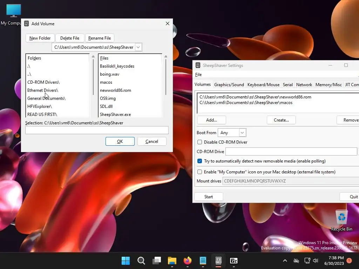The height and width of the screenshot is (269, 359).
Task: Show hidden system tray icons chevron
Action: [x=285, y=261]
